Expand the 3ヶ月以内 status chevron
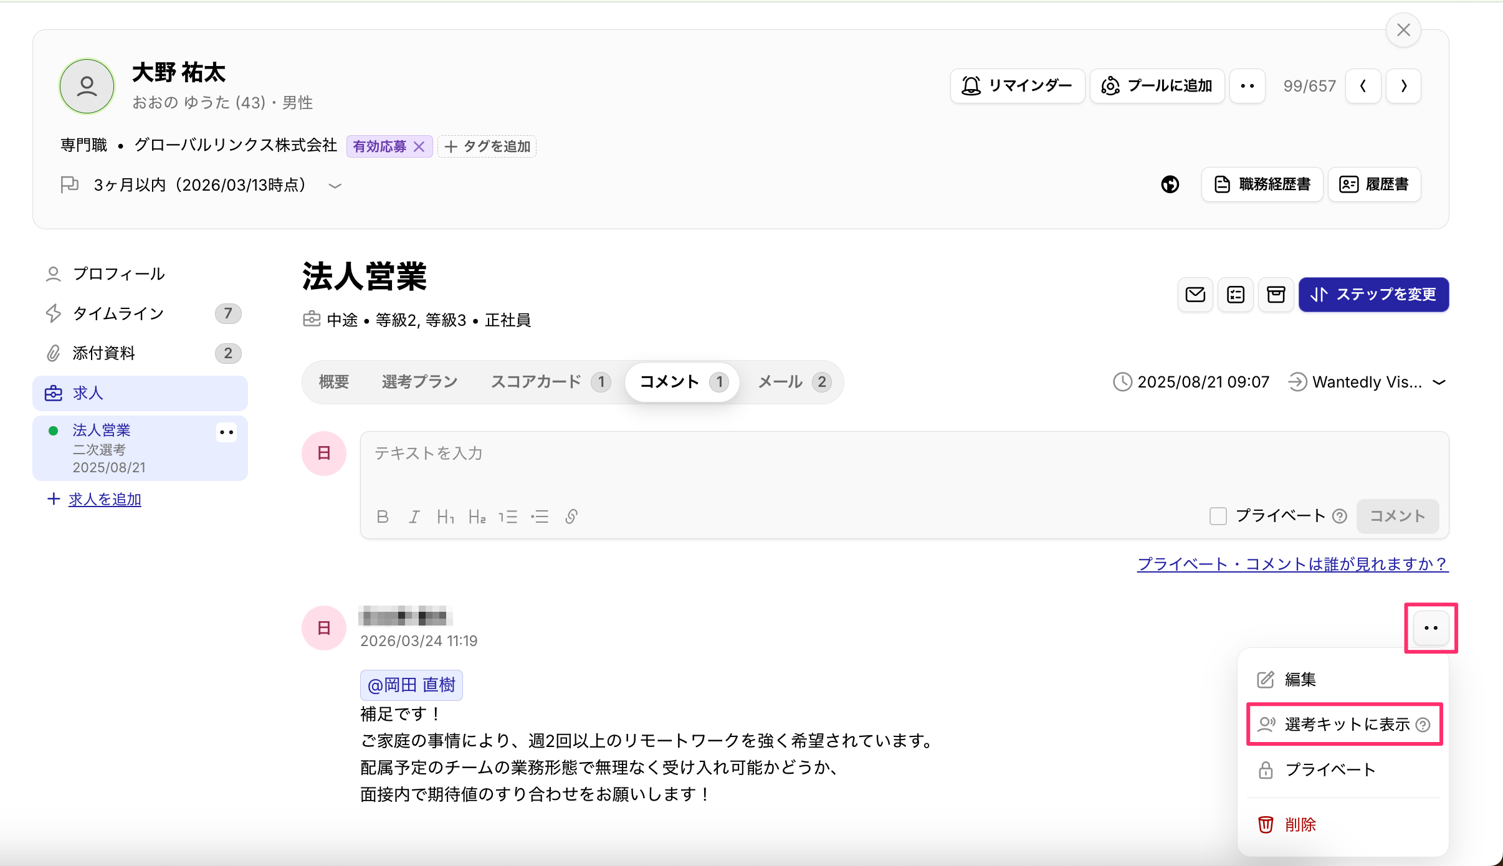The image size is (1503, 866). [335, 186]
